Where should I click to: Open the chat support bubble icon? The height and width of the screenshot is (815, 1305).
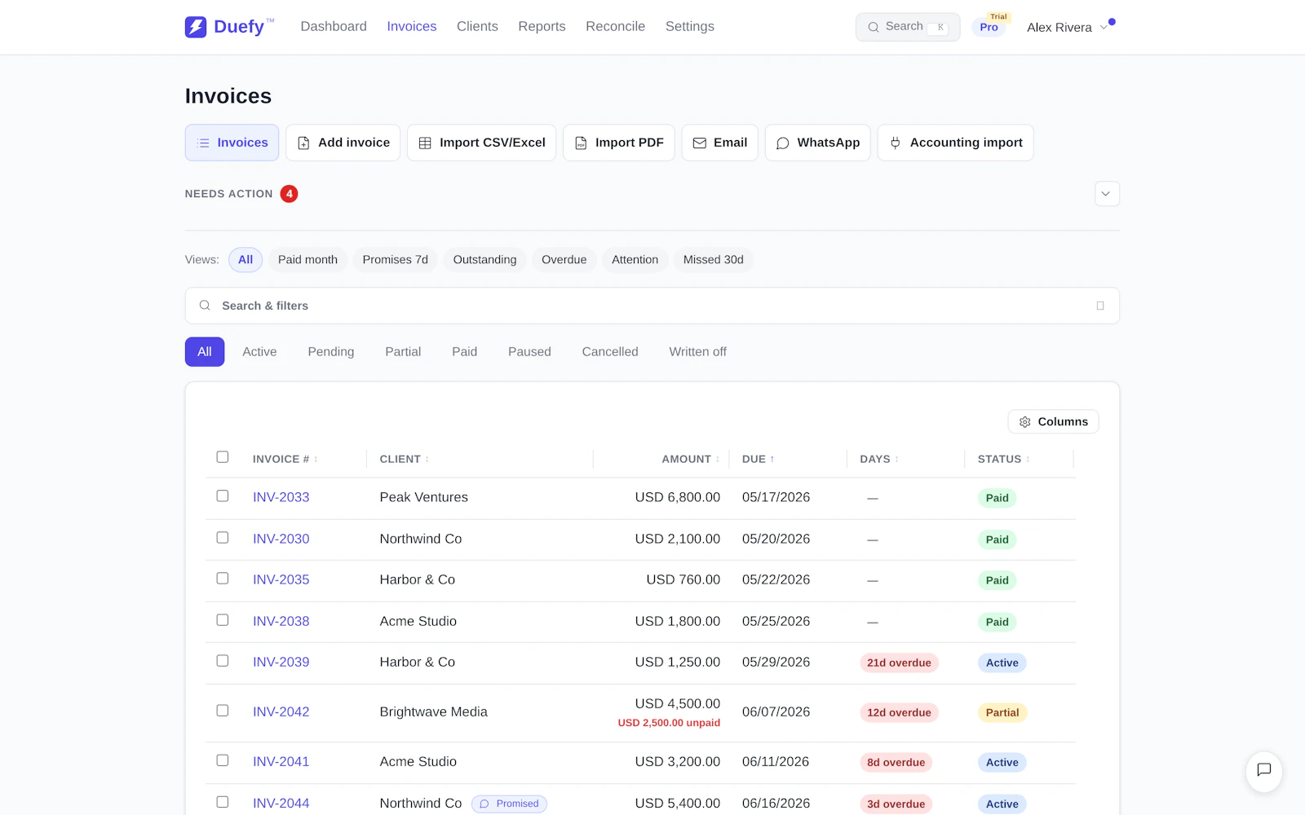[1264, 770]
